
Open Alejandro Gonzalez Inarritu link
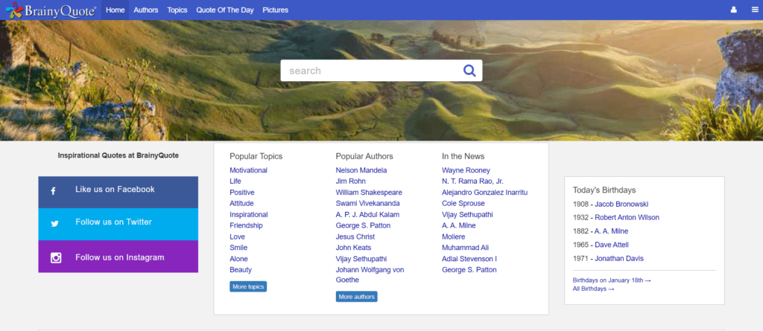pos(484,193)
